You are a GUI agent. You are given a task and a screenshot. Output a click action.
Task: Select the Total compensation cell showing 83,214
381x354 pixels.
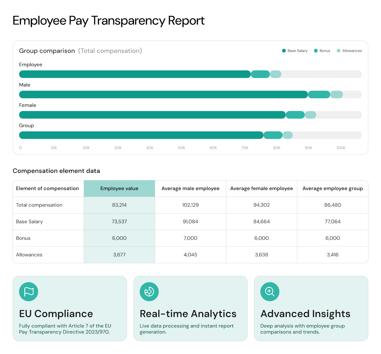(x=119, y=205)
